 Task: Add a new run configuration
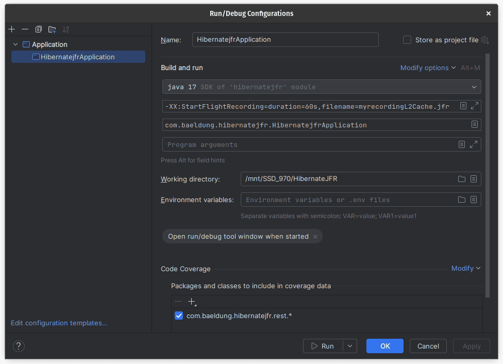(x=12, y=29)
